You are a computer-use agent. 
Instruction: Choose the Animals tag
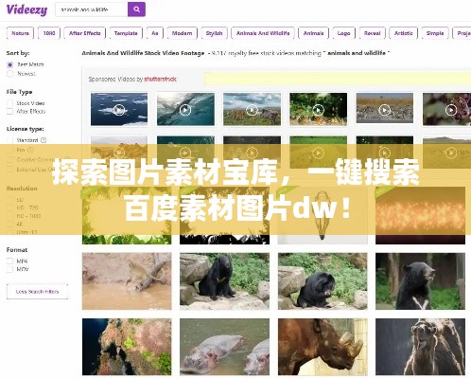pyautogui.click(x=313, y=33)
